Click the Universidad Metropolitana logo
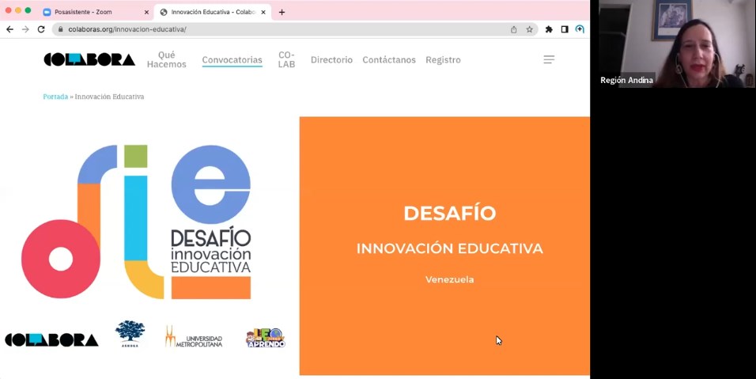756x379 pixels. pos(194,336)
